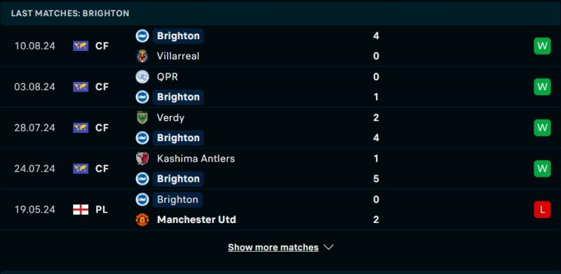The width and height of the screenshot is (561, 274).
Task: Click the W badge for Villarreal match
Action: 542,46
